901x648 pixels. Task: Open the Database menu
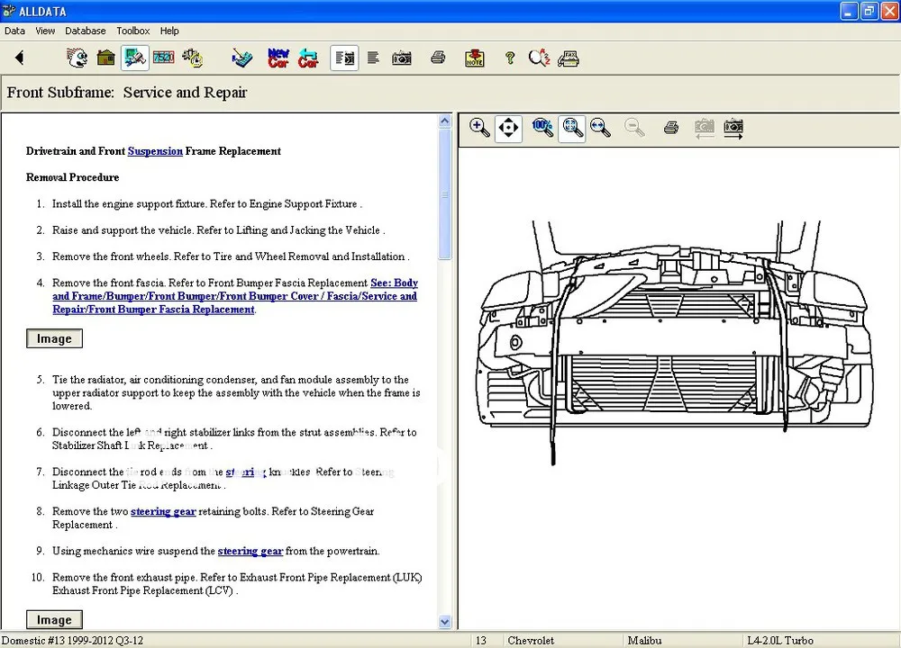tap(85, 31)
